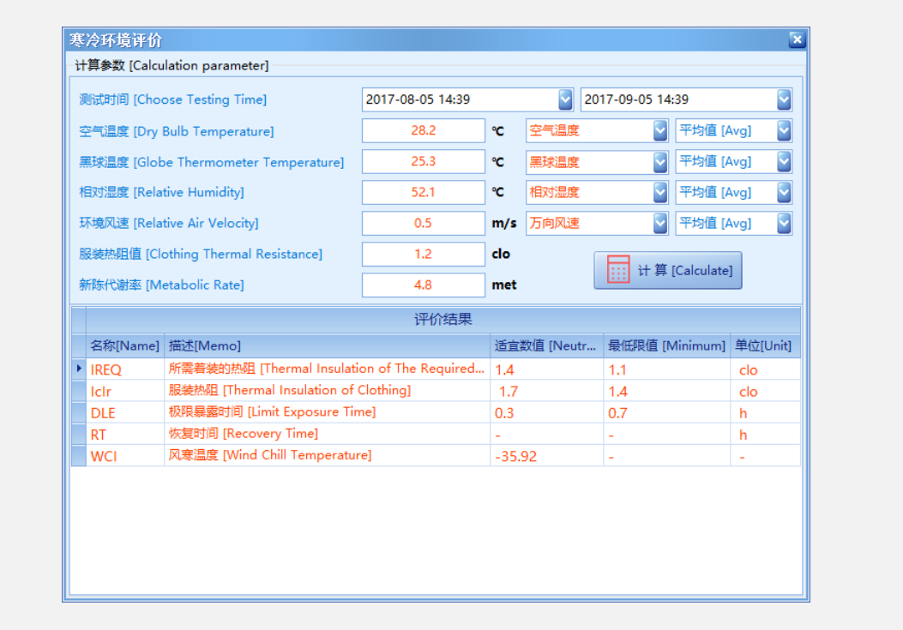Click the Name column header

click(x=124, y=346)
